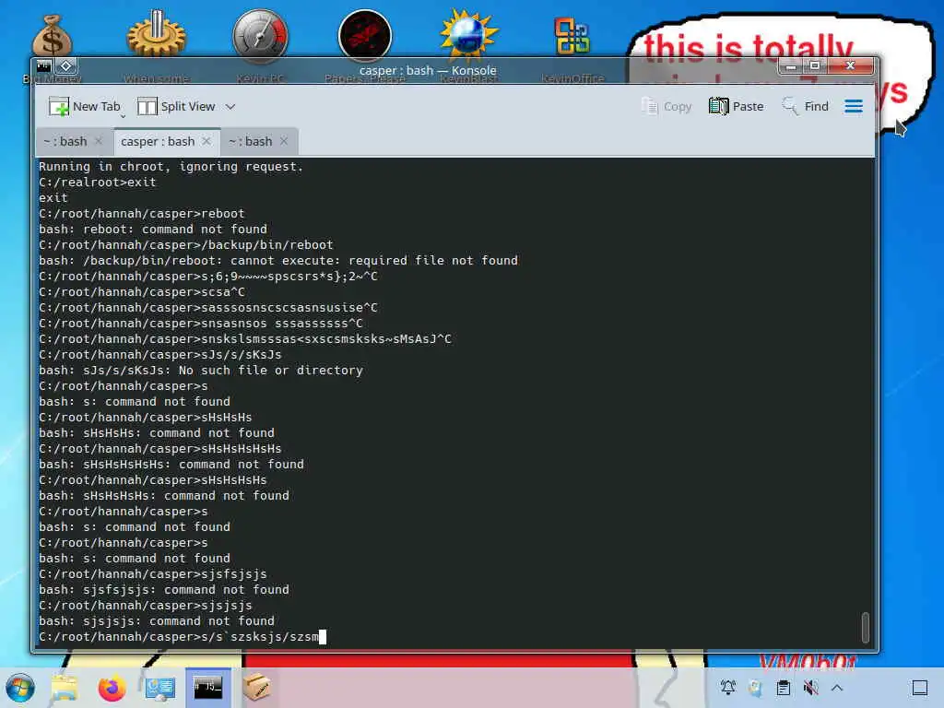Screen dimensions: 944x708
Task: Open the clipboard tray icon
Action: tap(784, 688)
